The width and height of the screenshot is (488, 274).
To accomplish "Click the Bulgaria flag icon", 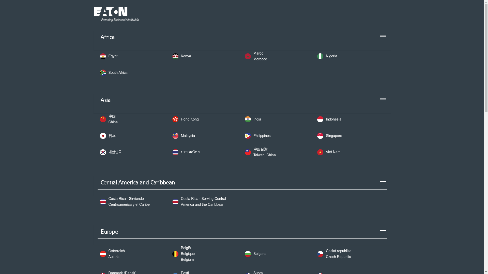I will pyautogui.click(x=248, y=254).
